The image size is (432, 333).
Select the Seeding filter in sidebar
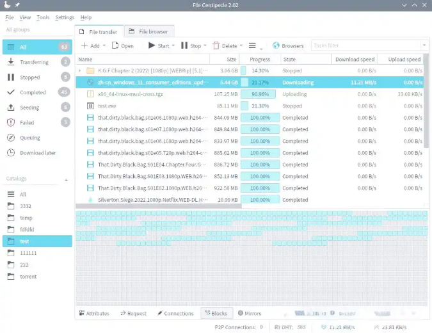(29, 108)
